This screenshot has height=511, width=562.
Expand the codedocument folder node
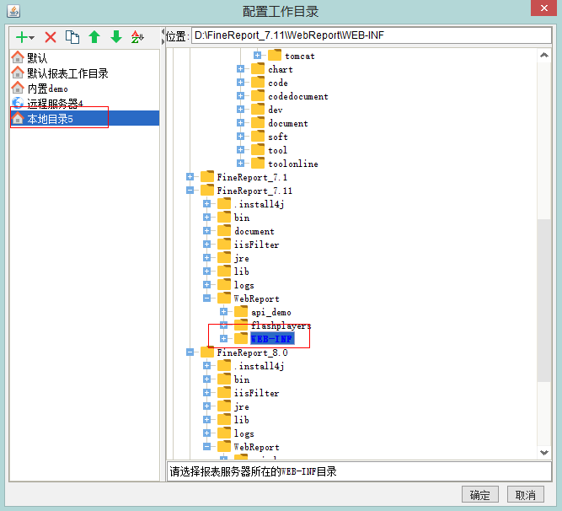240,96
